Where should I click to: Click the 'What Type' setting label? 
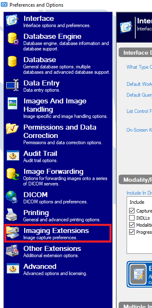point(139,67)
